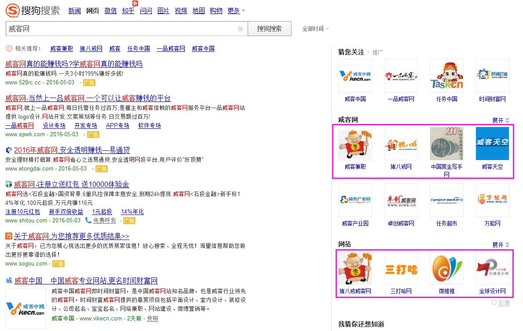Open the 全部时间 time filter dropdown

click(315, 29)
